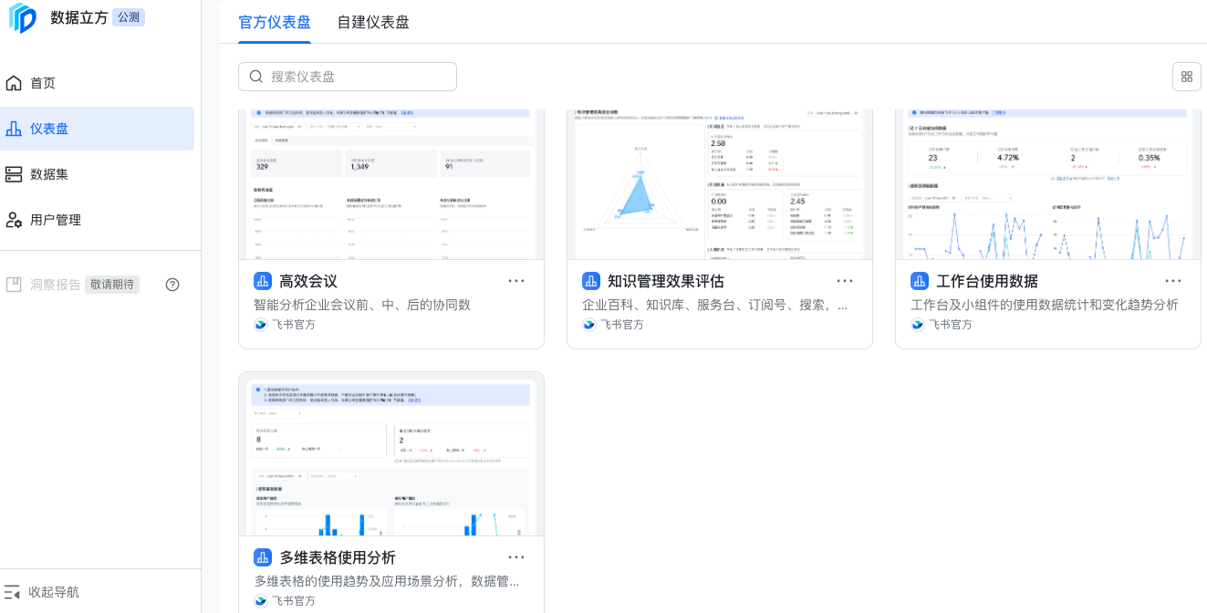Image resolution: width=1207 pixels, height=613 pixels.
Task: Click the 公测 beta badge
Action: pyautogui.click(x=129, y=17)
